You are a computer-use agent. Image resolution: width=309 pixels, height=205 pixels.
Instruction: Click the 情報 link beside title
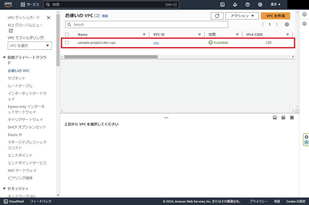click(105, 16)
